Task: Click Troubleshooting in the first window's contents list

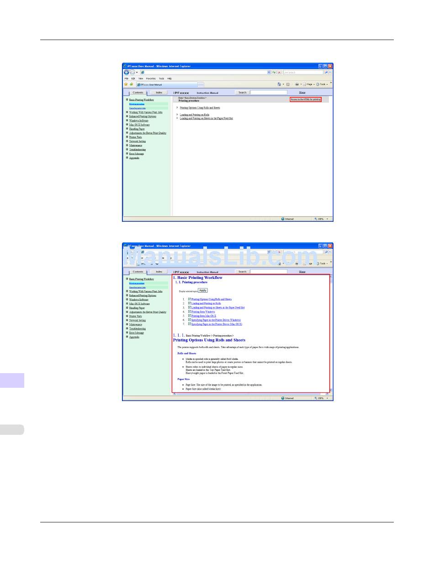Action: tap(138, 150)
